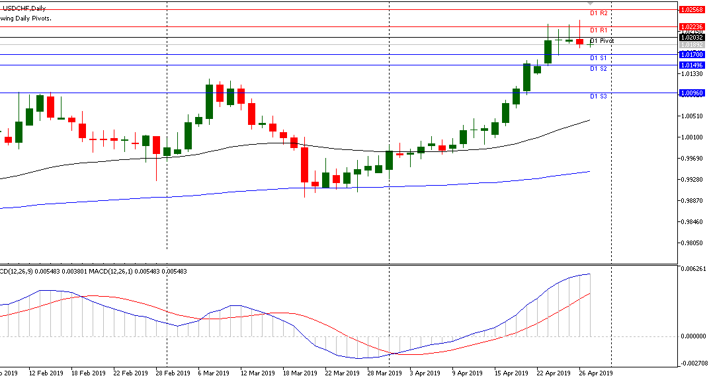Click the 26 Apr 2019 date label
The width and height of the screenshot is (711, 380).
[x=596, y=373]
